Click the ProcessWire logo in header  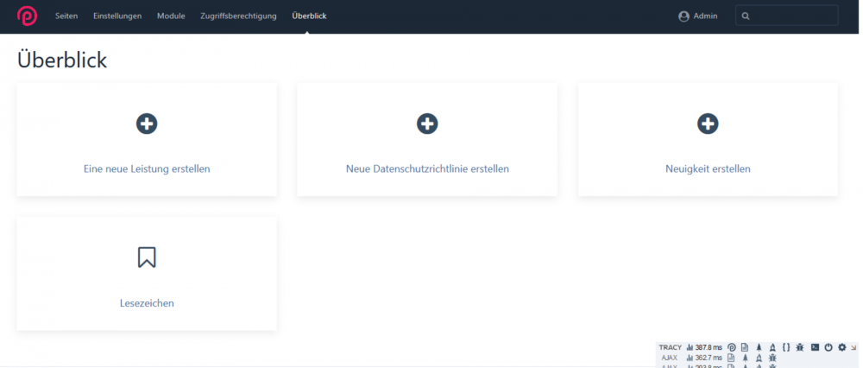pyautogui.click(x=27, y=16)
